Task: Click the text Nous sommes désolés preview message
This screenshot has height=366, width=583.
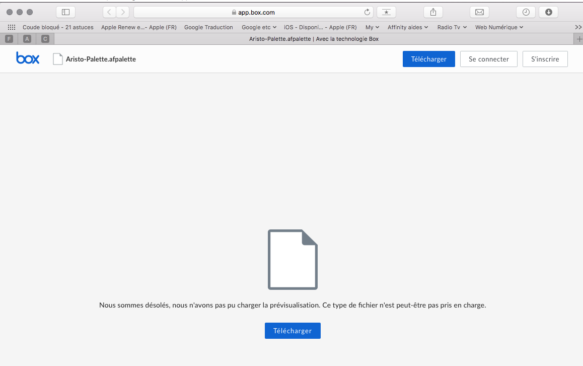Action: 293,306
